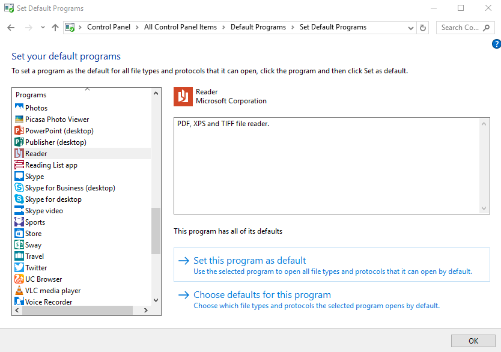Choose the Skype for desktop icon
This screenshot has width=501, height=352.
(19, 199)
